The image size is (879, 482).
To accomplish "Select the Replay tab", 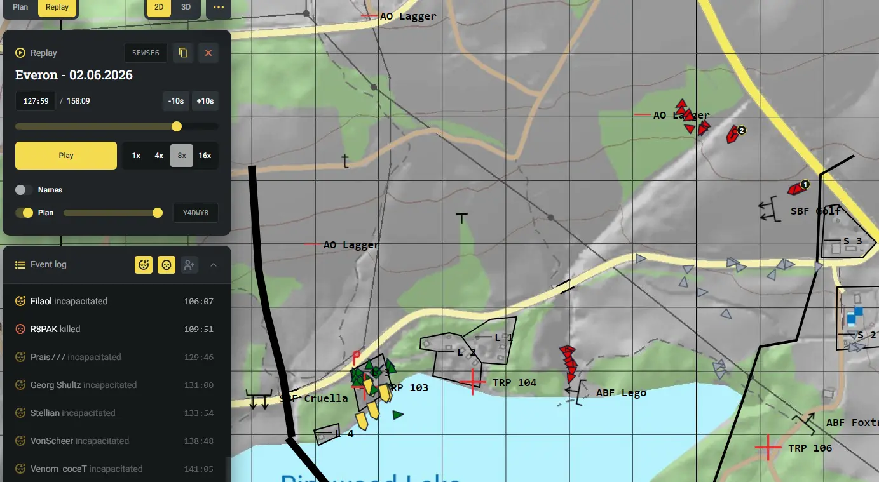I will (57, 7).
